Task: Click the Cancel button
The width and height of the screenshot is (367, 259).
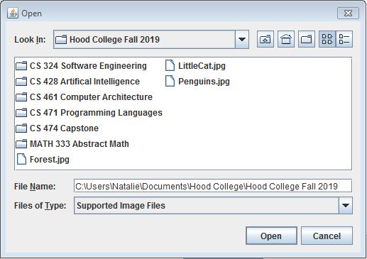Action: [327, 236]
